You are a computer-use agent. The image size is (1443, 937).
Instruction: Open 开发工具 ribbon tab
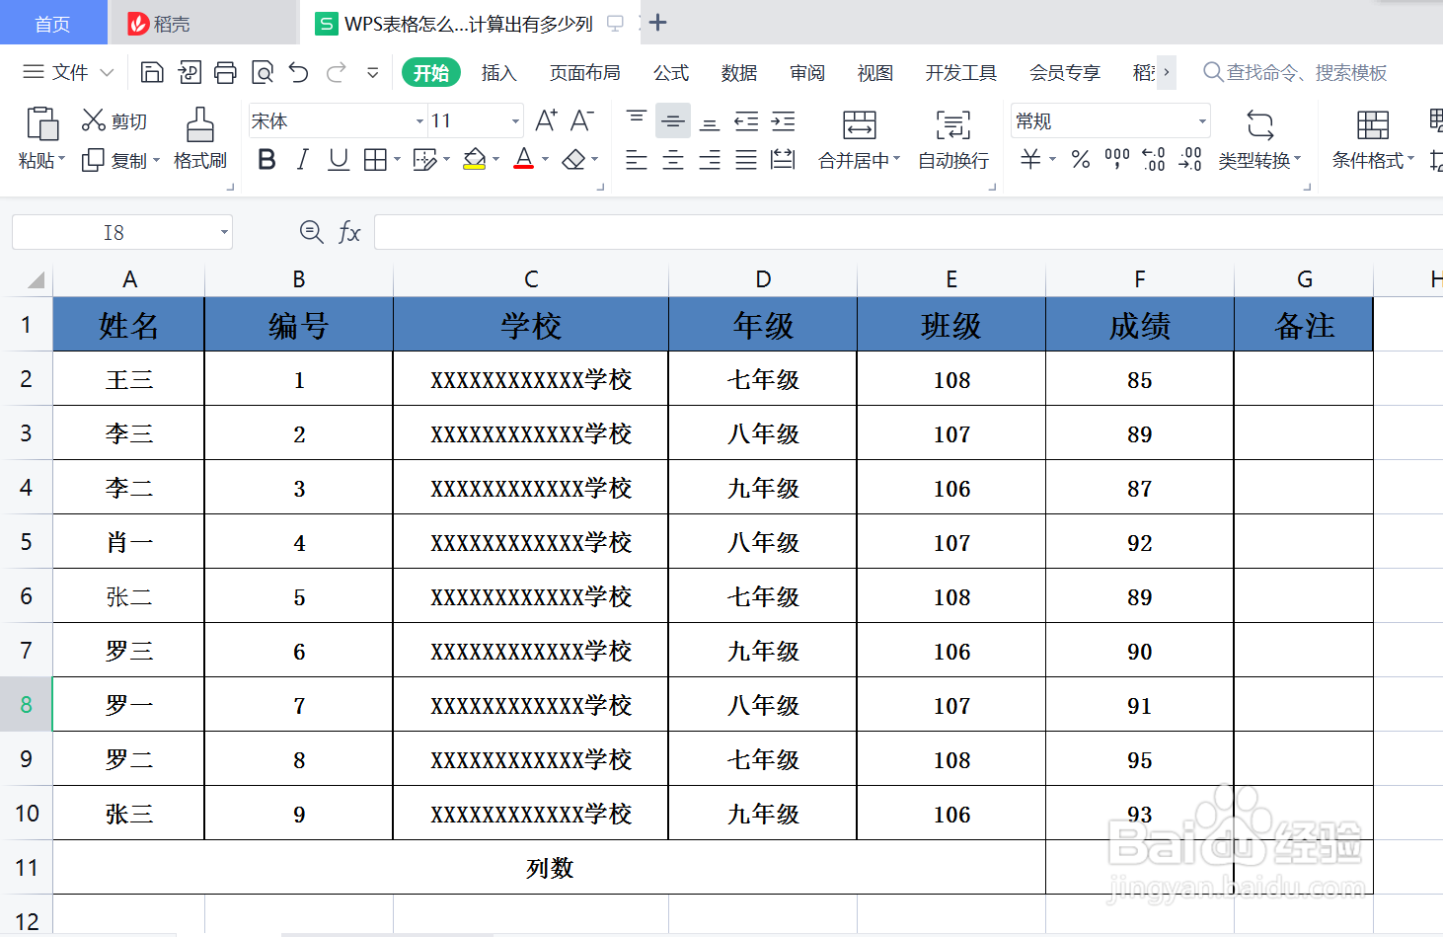961,73
